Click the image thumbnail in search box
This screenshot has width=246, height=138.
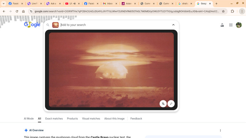[55, 25]
